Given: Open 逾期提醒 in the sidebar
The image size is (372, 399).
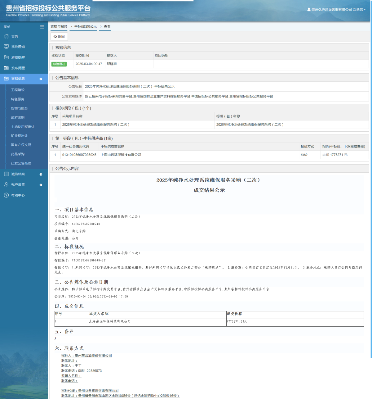Looking at the screenshot, I should (x=18, y=57).
